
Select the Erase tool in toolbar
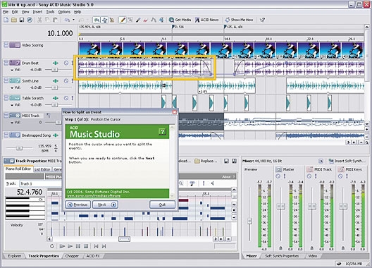tap(146, 20)
